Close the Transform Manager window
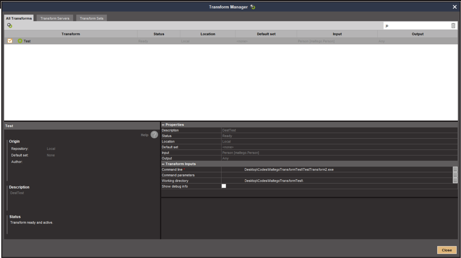Screen dimensions: 461x258 [455, 7]
